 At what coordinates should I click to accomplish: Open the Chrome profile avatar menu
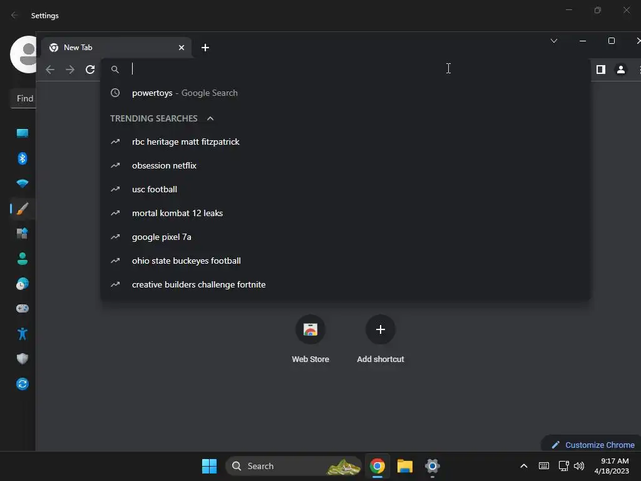[x=620, y=70]
